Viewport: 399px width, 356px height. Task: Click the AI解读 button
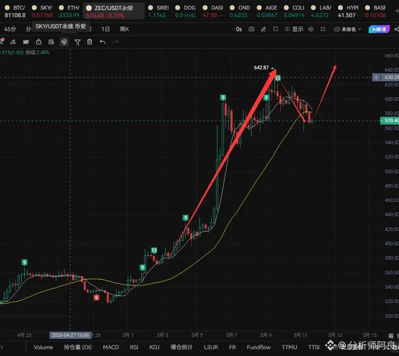(x=379, y=29)
